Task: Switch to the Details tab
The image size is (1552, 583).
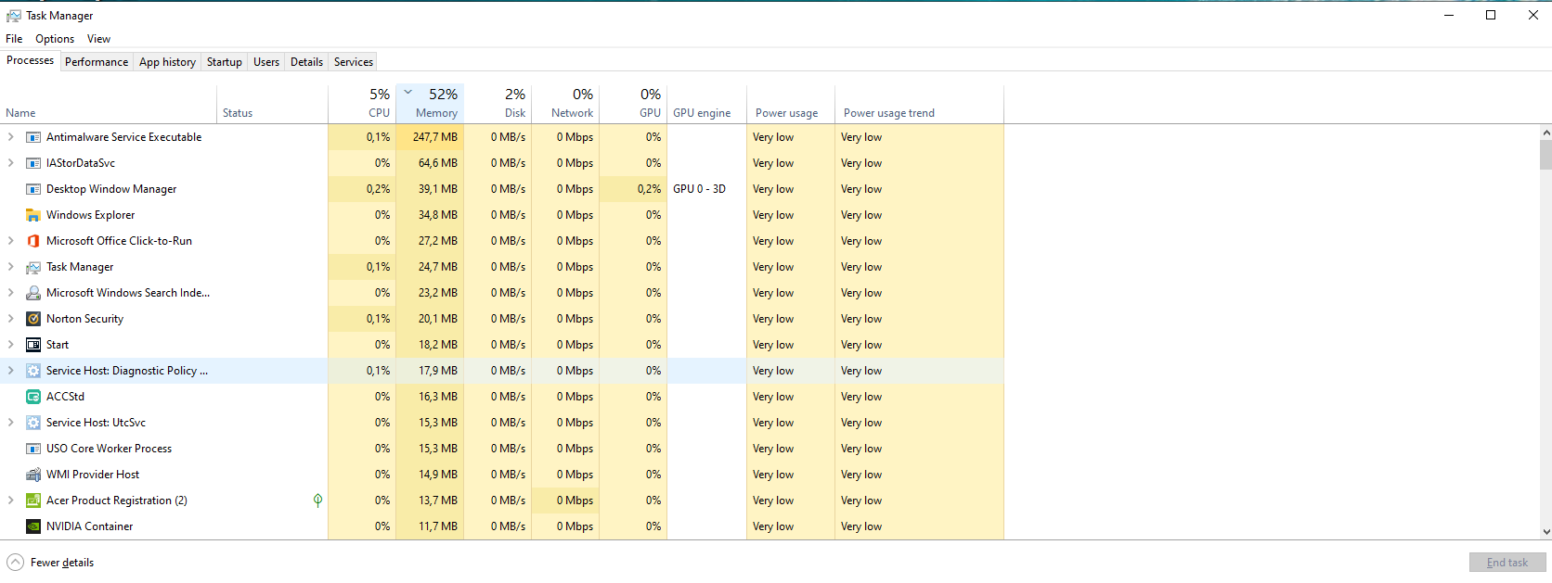Action: pyautogui.click(x=306, y=62)
